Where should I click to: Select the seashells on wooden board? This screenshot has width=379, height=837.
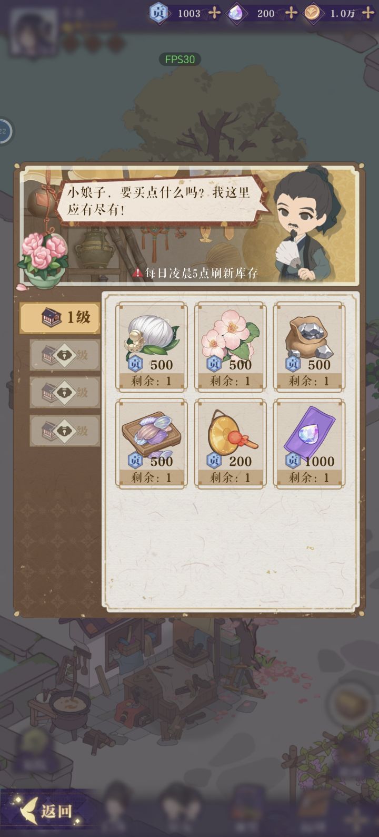(x=152, y=443)
